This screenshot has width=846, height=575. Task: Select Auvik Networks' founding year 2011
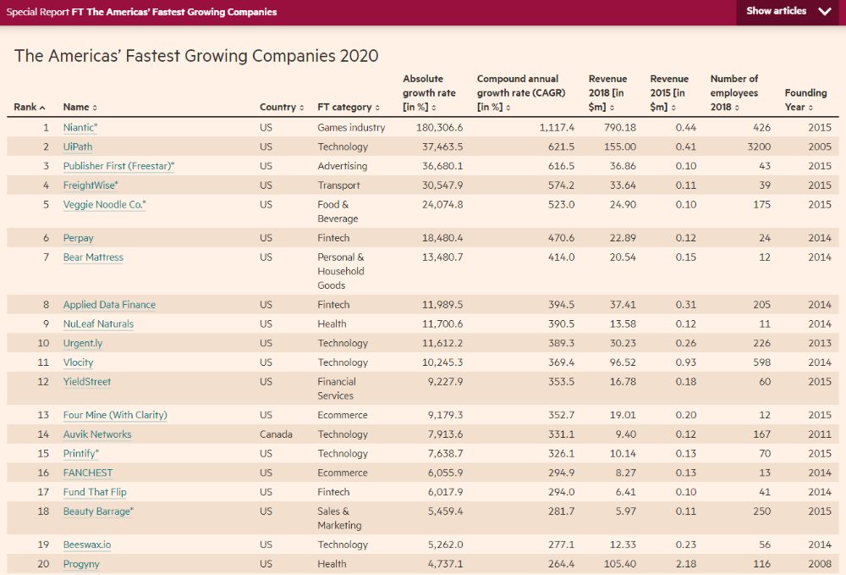point(820,434)
